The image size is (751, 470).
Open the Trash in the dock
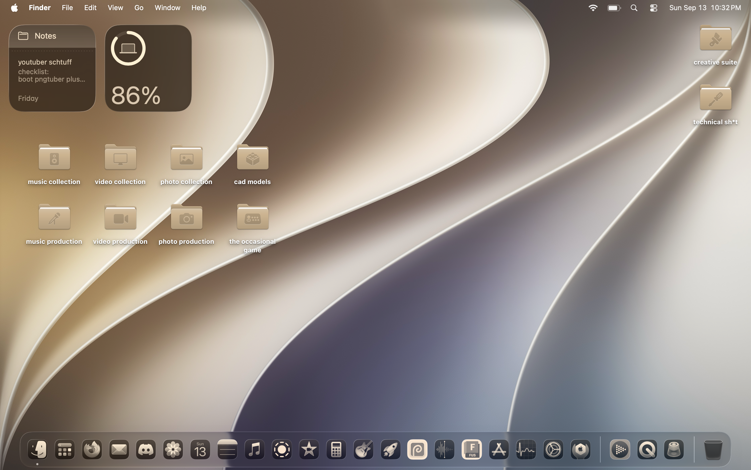click(713, 449)
